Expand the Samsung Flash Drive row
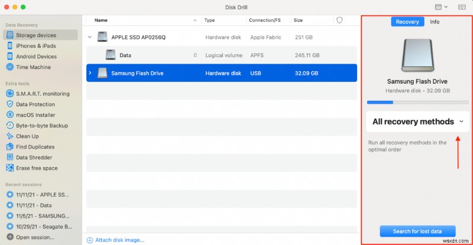The image size is (473, 245). coord(90,73)
